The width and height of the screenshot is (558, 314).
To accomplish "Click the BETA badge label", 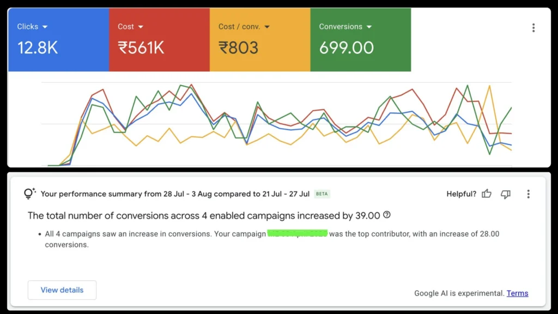I will [322, 194].
